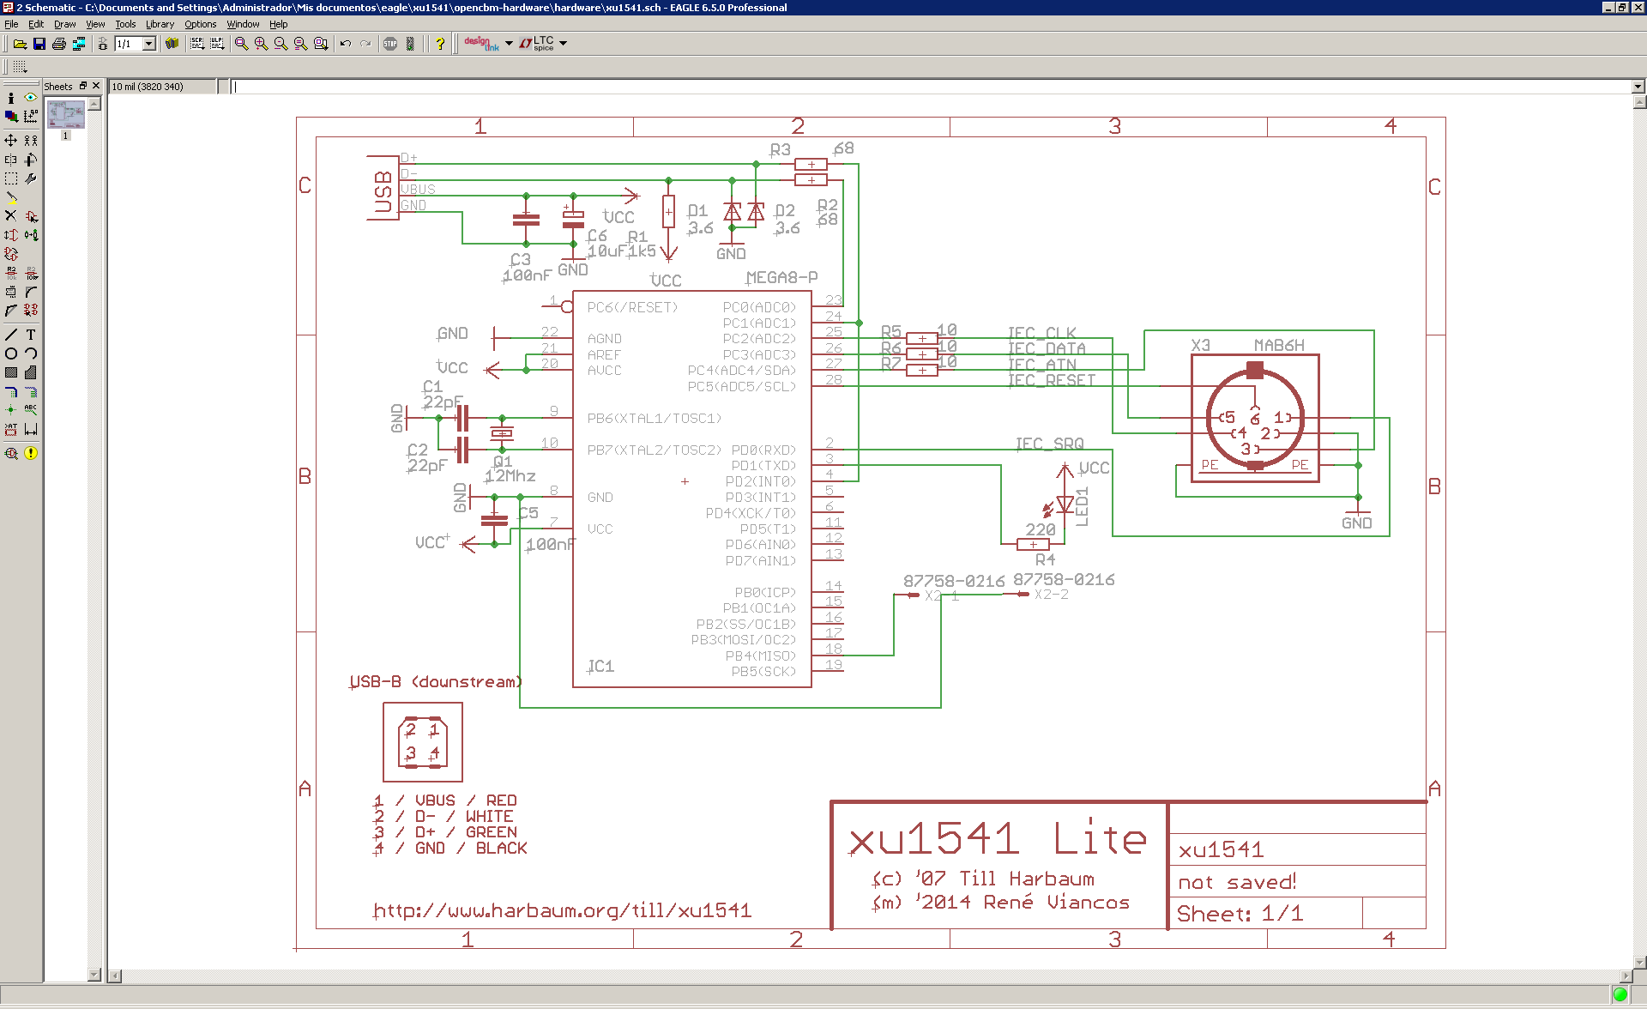Select the Move tool in the left toolbar
The height and width of the screenshot is (1009, 1647).
[10, 140]
